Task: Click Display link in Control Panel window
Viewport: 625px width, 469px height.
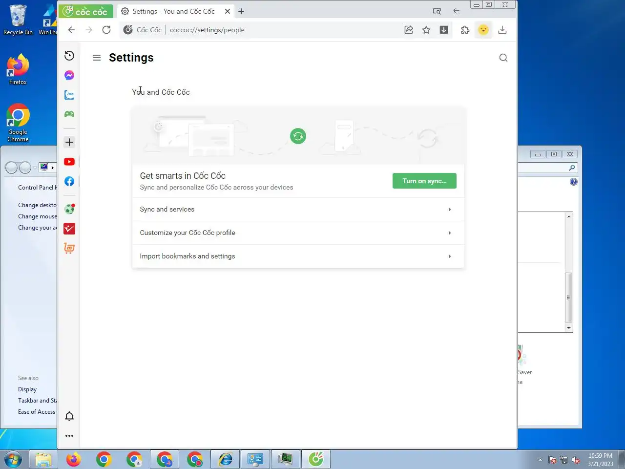Action: point(27,389)
